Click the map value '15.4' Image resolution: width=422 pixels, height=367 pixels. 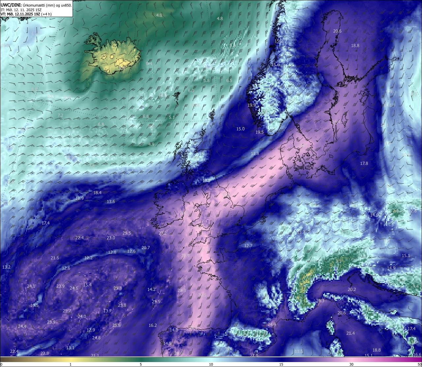(87, 285)
